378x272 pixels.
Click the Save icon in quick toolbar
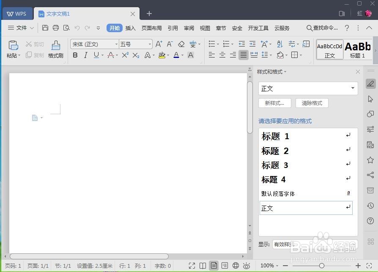45,28
